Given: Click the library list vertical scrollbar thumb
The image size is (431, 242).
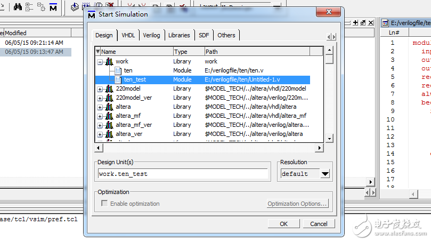Looking at the screenshot, I should (329, 59).
